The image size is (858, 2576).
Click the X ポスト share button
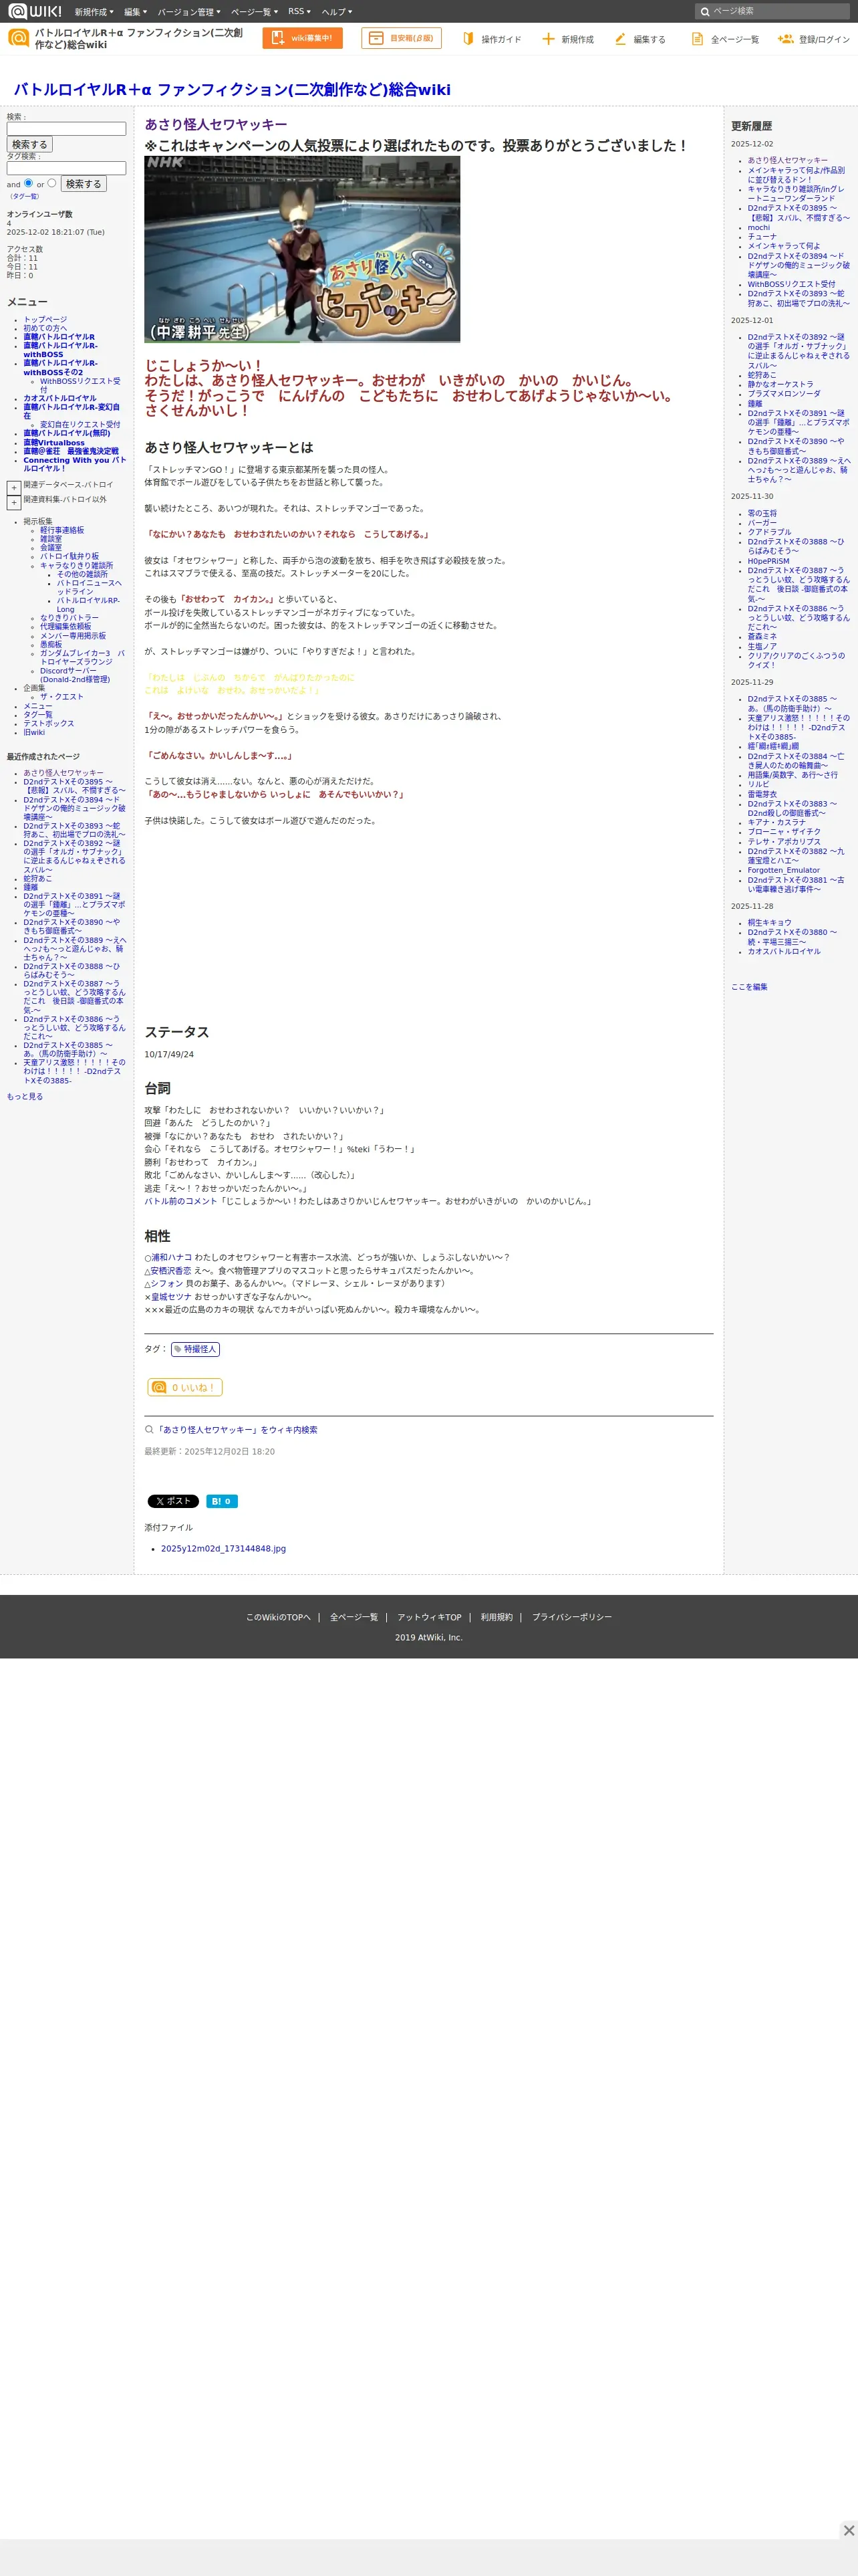click(x=173, y=1501)
